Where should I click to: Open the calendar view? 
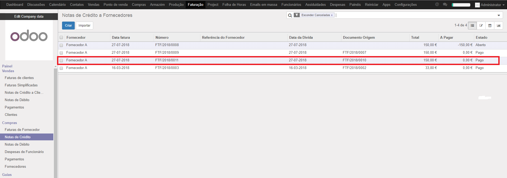click(x=490, y=26)
